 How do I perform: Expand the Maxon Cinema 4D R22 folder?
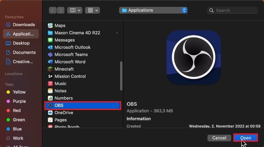117,33
